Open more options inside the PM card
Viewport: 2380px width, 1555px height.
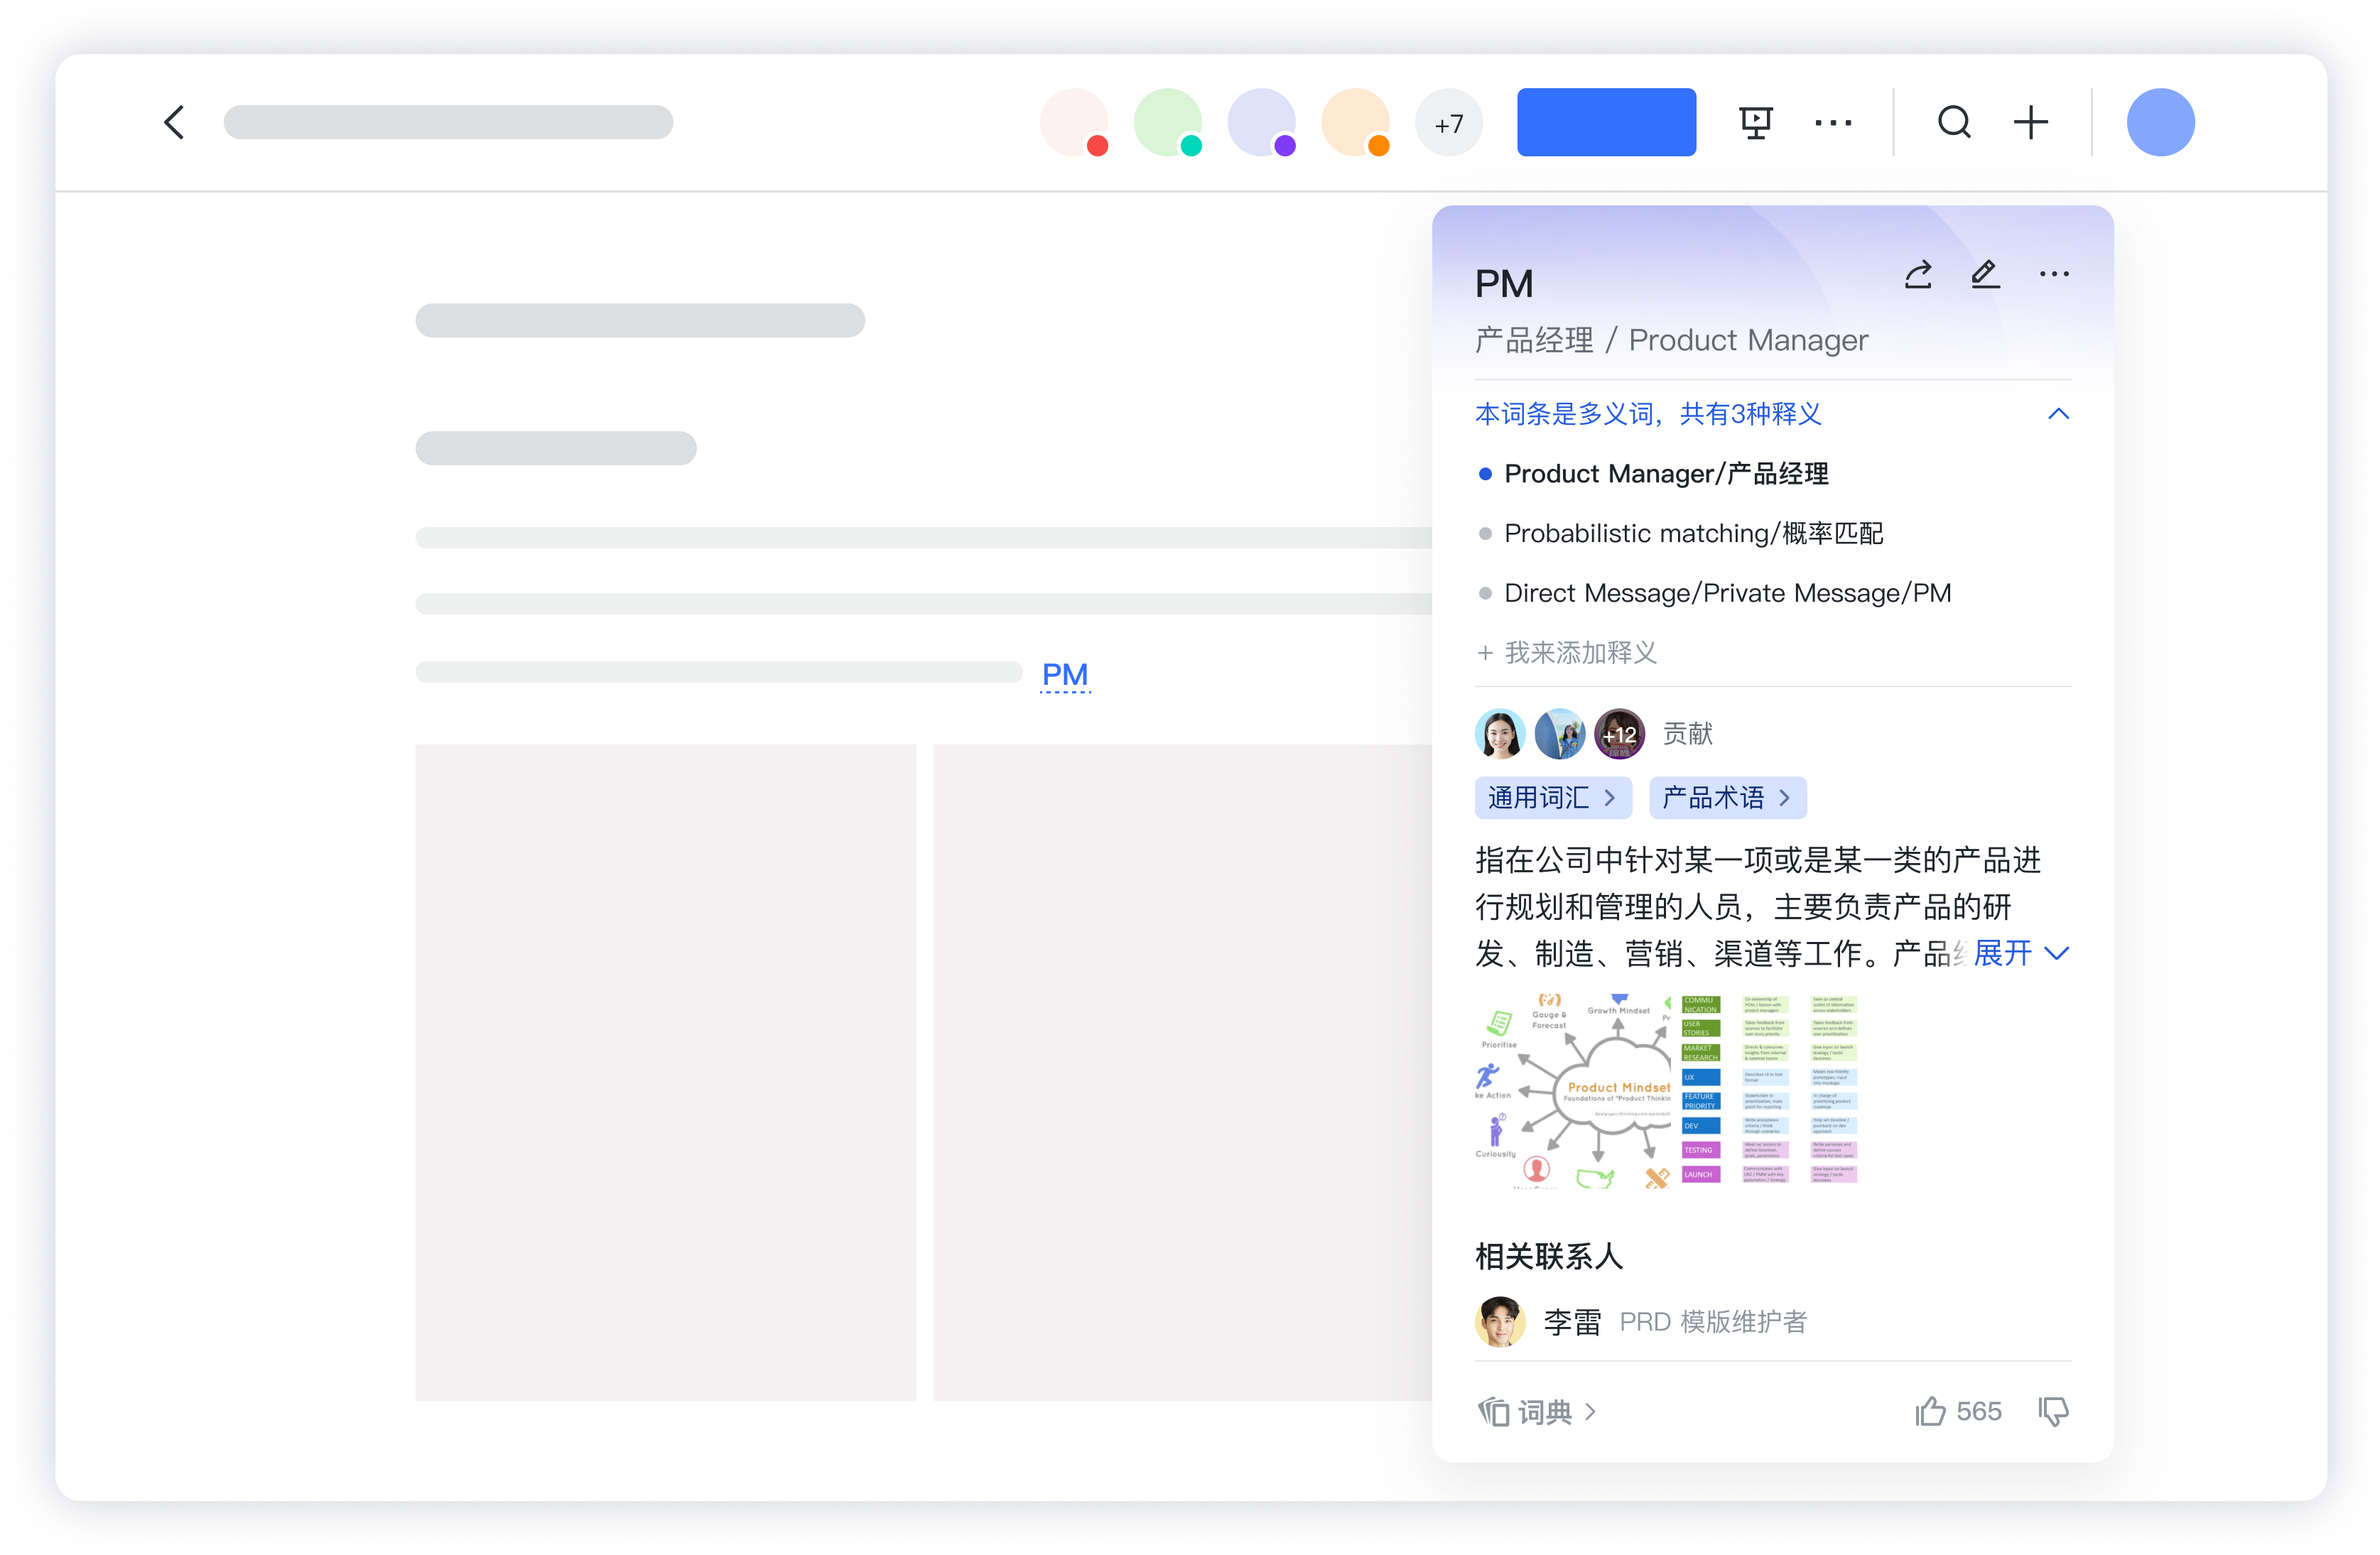2054,275
